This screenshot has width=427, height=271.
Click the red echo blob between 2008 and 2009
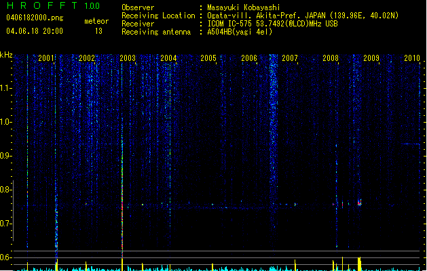coord(360,203)
